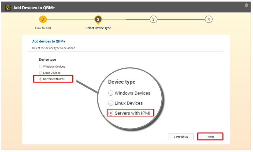
Task: Click the step 2 wizard marker
Action: click(98, 20)
